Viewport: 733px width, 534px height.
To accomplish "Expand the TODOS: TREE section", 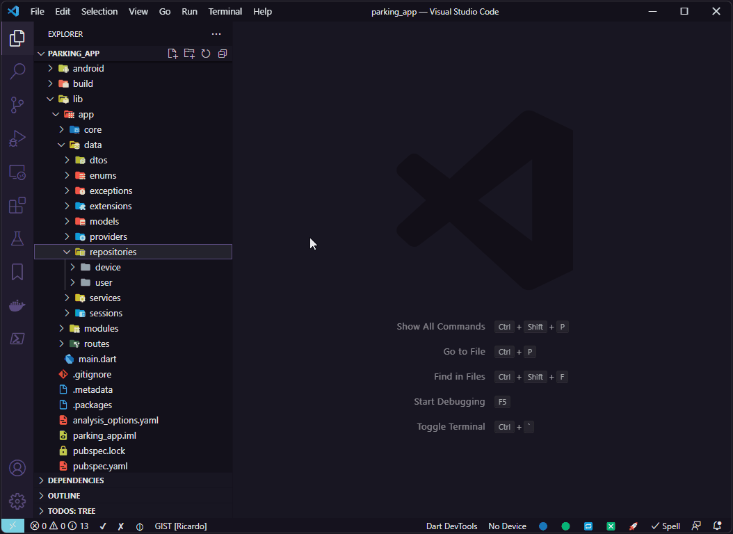I will [x=134, y=511].
